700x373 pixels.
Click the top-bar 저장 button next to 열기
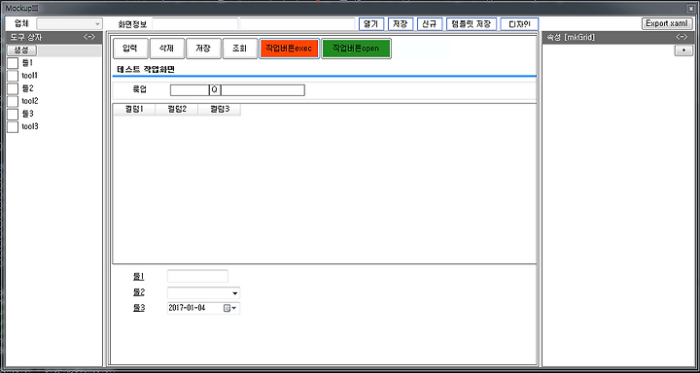tap(401, 24)
